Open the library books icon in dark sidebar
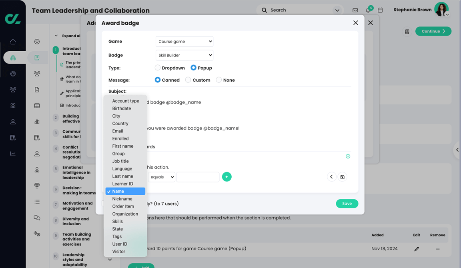This screenshot has width=461, height=268. pos(13,138)
